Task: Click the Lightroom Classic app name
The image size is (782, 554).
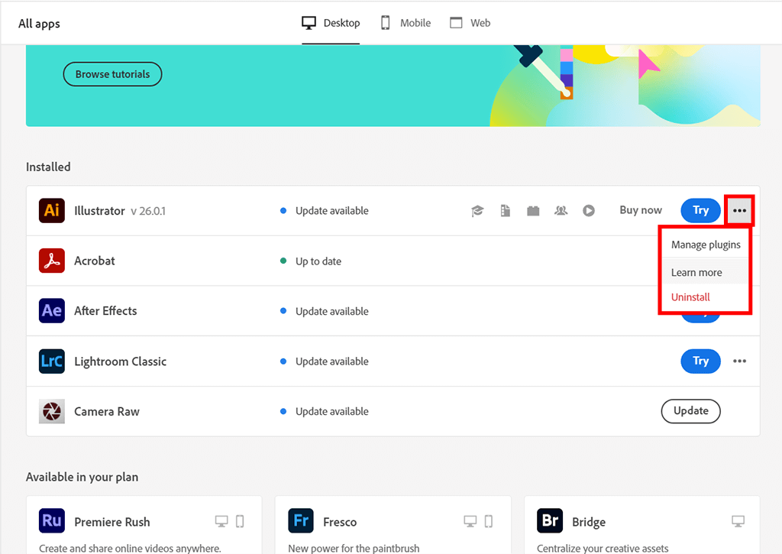Action: pos(120,361)
